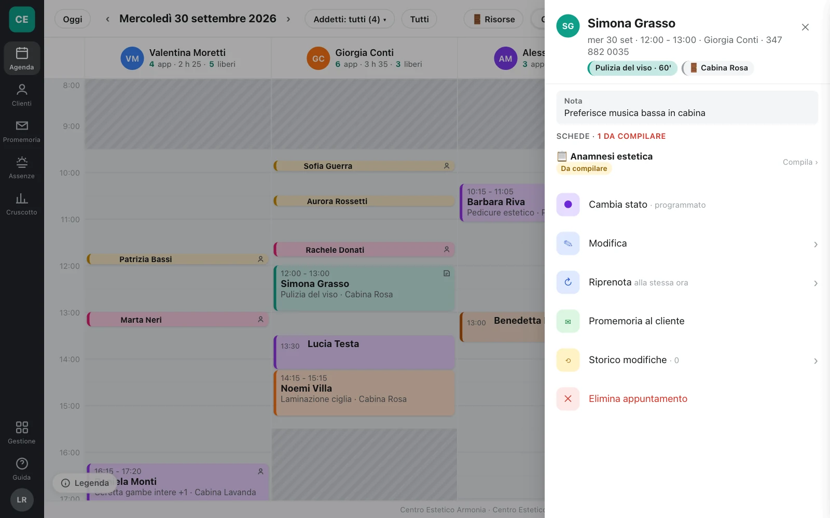Open Sofia Guerra appointment
Viewport: 830px width, 518px height.
tap(364, 166)
